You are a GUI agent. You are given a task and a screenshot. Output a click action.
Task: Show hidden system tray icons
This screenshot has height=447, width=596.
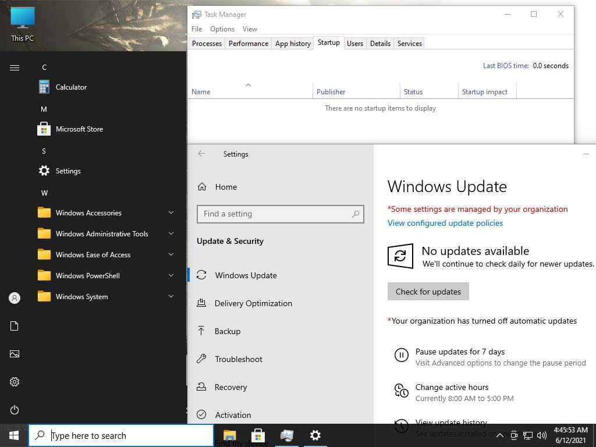(x=500, y=435)
